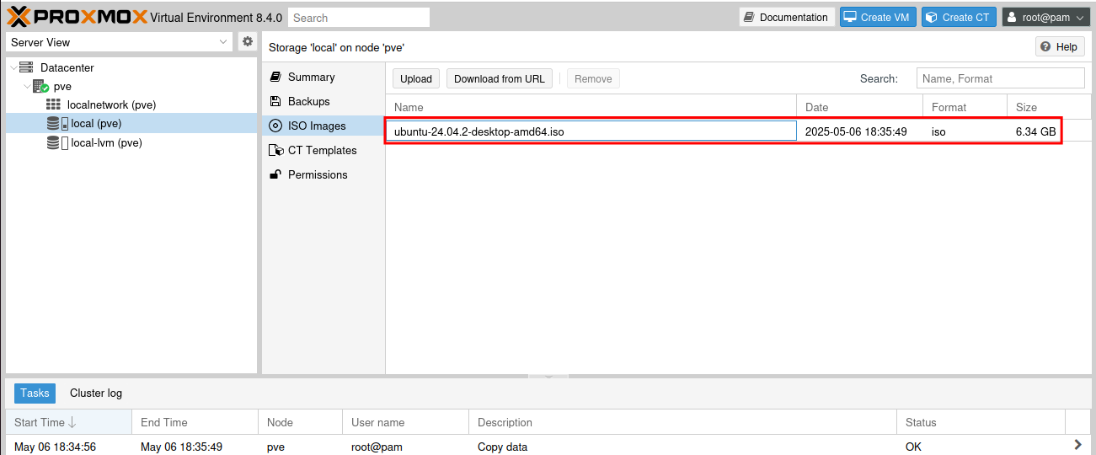
Task: Click the User name column header
Action: [x=406, y=422]
